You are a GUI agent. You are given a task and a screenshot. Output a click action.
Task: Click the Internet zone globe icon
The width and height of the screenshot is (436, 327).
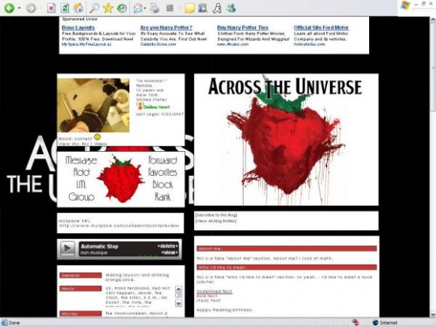point(375,322)
